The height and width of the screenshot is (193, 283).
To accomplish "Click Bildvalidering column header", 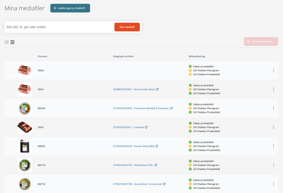I will [x=197, y=56].
